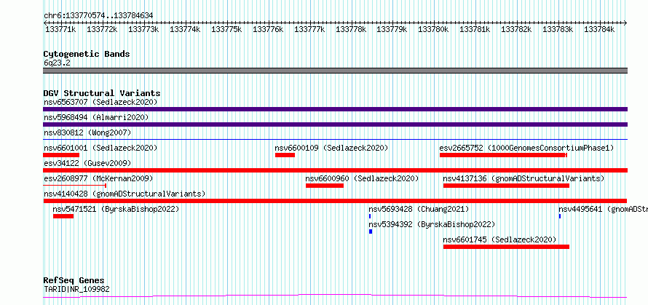
Task: Click the 133771k ruler position
Action: (x=60, y=29)
